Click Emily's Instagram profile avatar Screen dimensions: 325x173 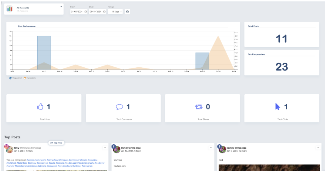coord(8,149)
